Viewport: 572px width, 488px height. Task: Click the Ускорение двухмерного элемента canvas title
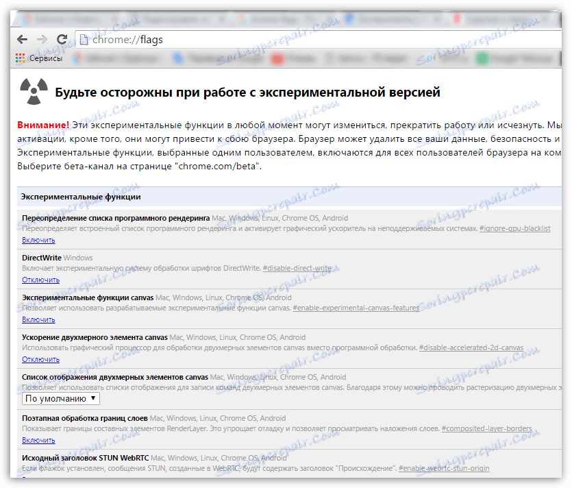point(95,337)
